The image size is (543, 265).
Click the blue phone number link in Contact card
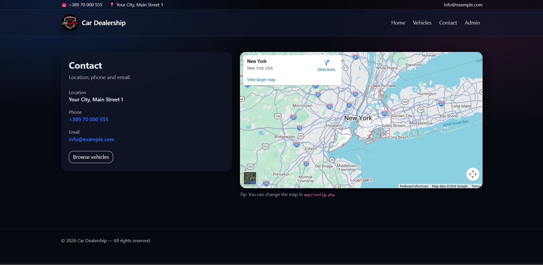tap(88, 120)
